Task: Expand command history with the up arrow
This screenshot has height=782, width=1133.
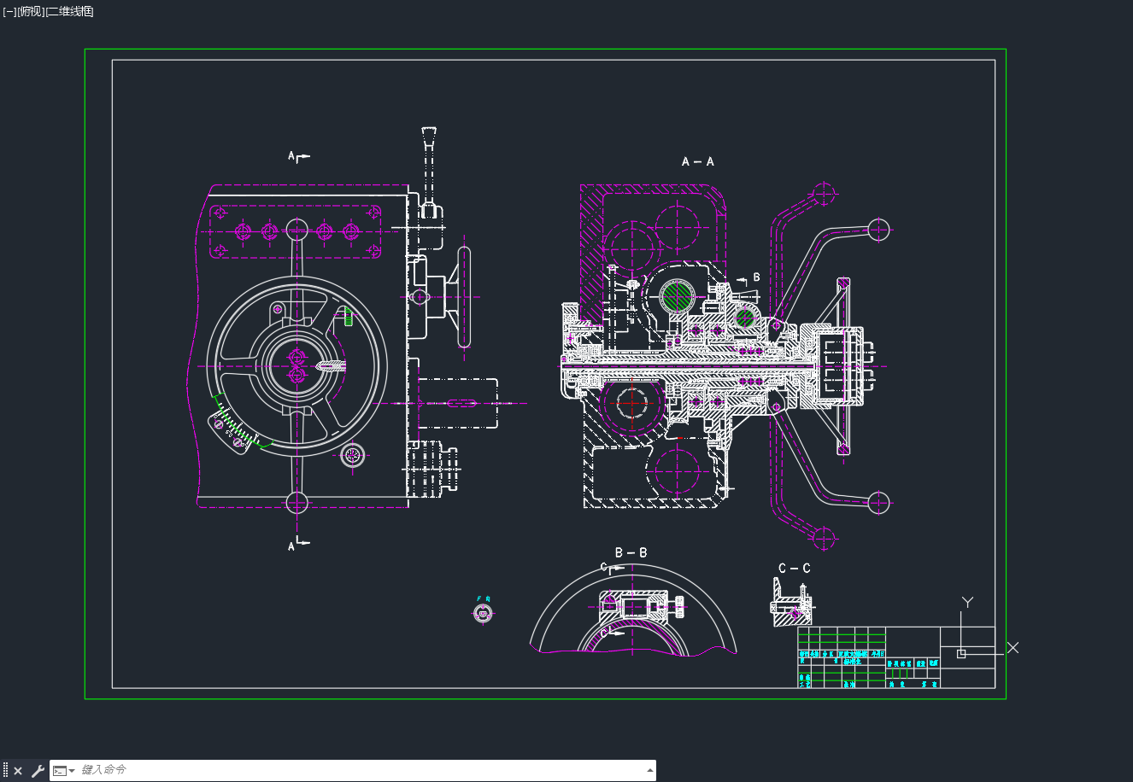Action: (x=649, y=771)
